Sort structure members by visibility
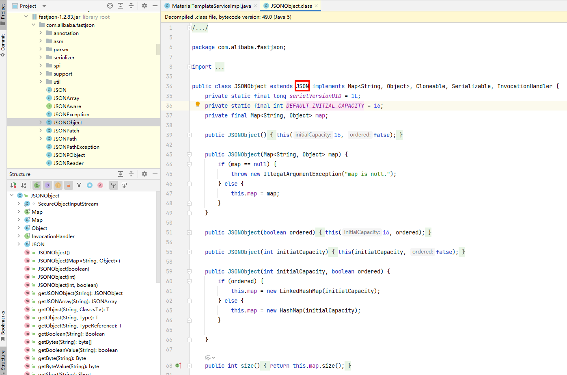The width and height of the screenshot is (567, 375). [13, 185]
